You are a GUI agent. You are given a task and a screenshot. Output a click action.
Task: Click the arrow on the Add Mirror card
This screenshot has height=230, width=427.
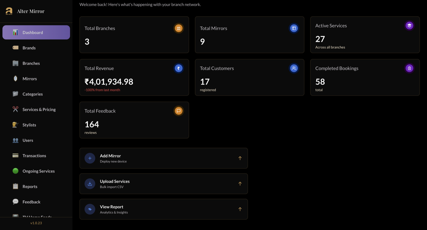(x=240, y=158)
